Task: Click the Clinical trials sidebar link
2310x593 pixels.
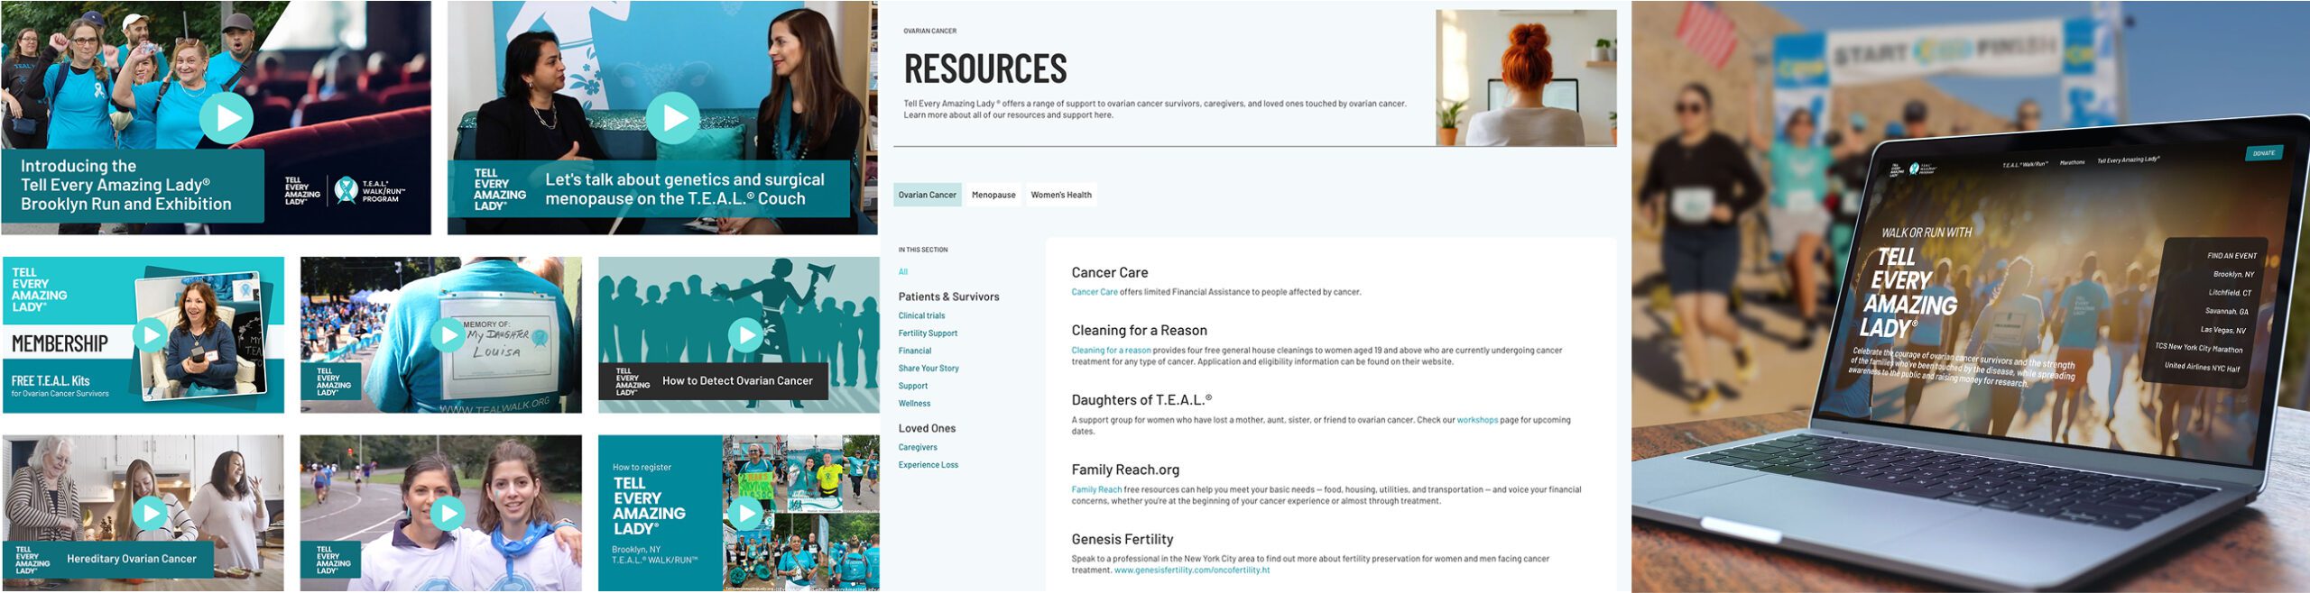Action: click(921, 315)
